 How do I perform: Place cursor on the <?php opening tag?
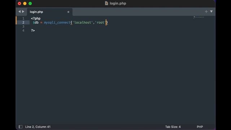pos(36,18)
